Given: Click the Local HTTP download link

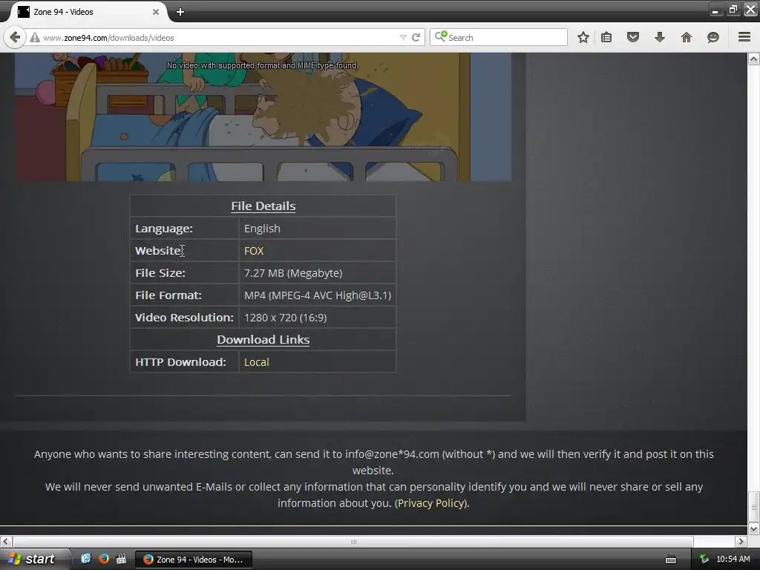Looking at the screenshot, I should pos(256,362).
